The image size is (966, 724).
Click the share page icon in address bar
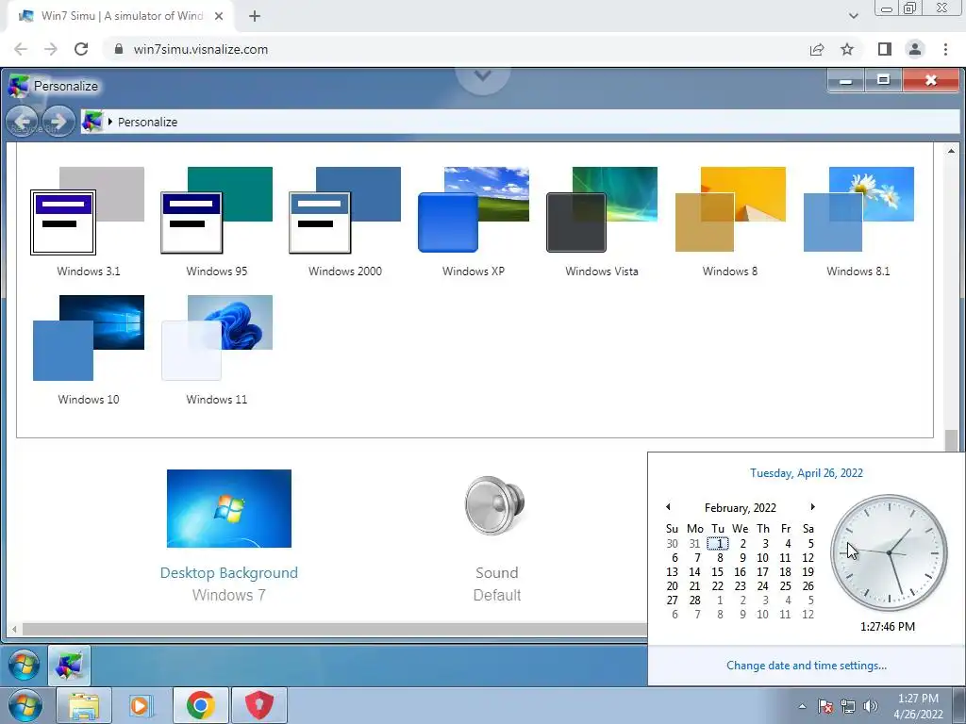tap(817, 49)
